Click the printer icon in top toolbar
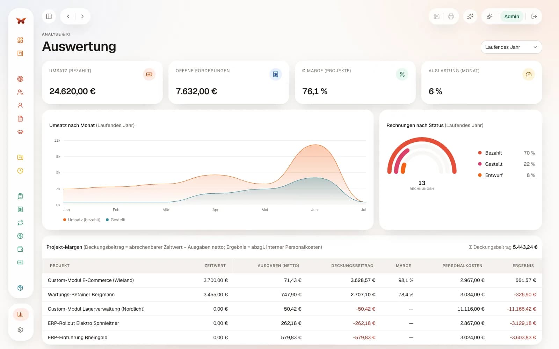559x349 pixels. [x=451, y=16]
